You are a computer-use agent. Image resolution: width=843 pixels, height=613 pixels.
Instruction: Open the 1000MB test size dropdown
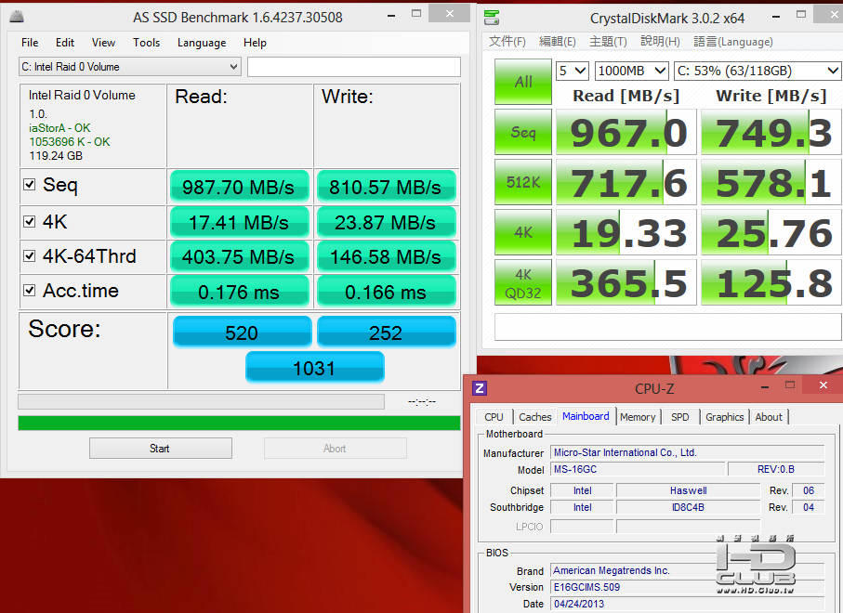pos(631,71)
